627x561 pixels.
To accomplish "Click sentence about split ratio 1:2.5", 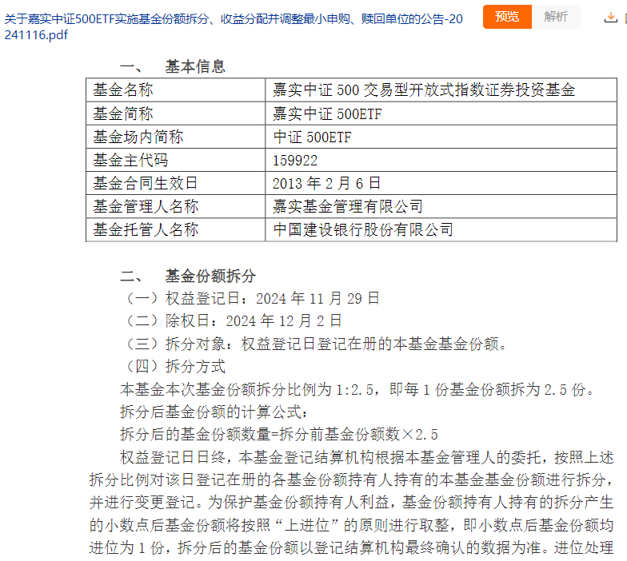I will (x=357, y=389).
